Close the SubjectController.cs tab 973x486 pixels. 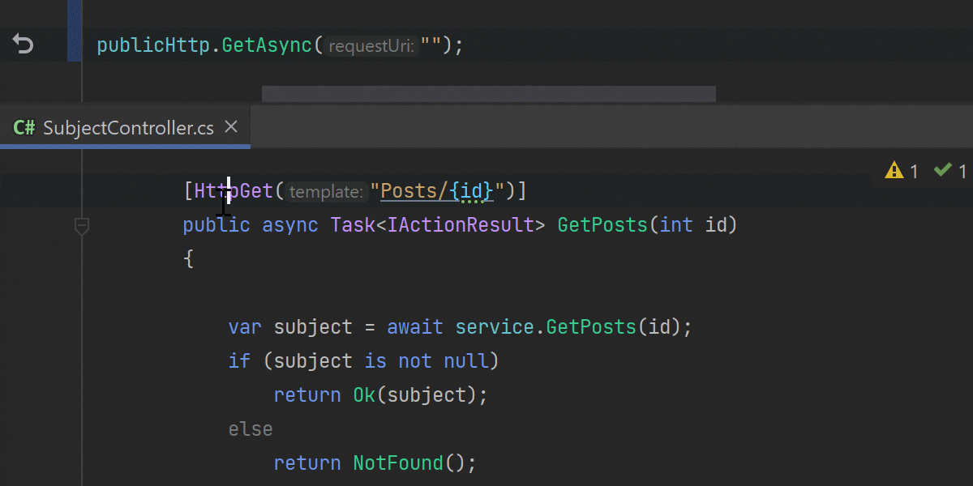(231, 126)
